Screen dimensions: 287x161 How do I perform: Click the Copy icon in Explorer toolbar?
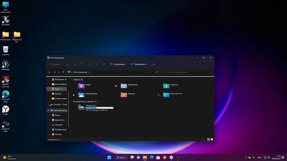(x=75, y=64)
